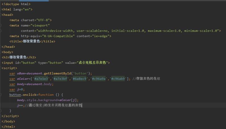Click aColor[j] on the background line
The width and height of the screenshot is (226, 129).
click(x=68, y=100)
